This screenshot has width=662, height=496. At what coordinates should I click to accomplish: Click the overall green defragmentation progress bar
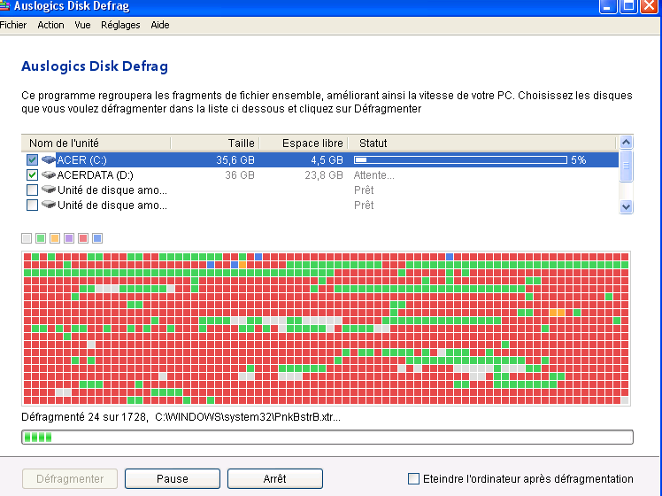pyautogui.click(x=327, y=437)
